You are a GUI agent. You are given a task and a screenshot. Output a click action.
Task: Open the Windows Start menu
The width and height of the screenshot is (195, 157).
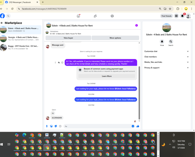pyautogui.click(x=2, y=145)
